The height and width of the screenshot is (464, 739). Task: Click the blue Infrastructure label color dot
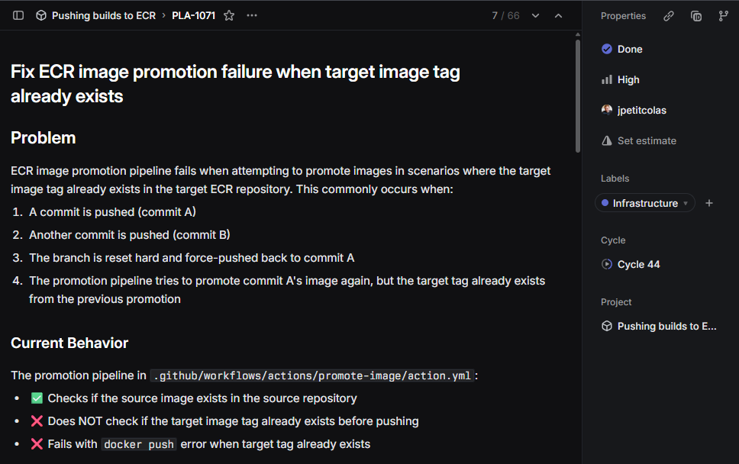606,203
